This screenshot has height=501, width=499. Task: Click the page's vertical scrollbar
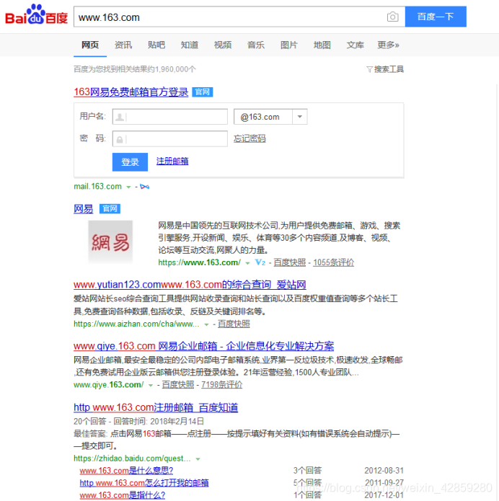[x=497, y=291]
